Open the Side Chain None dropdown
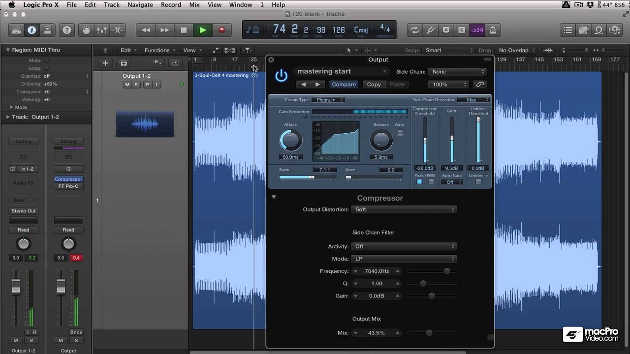This screenshot has height=354, width=630. [457, 72]
